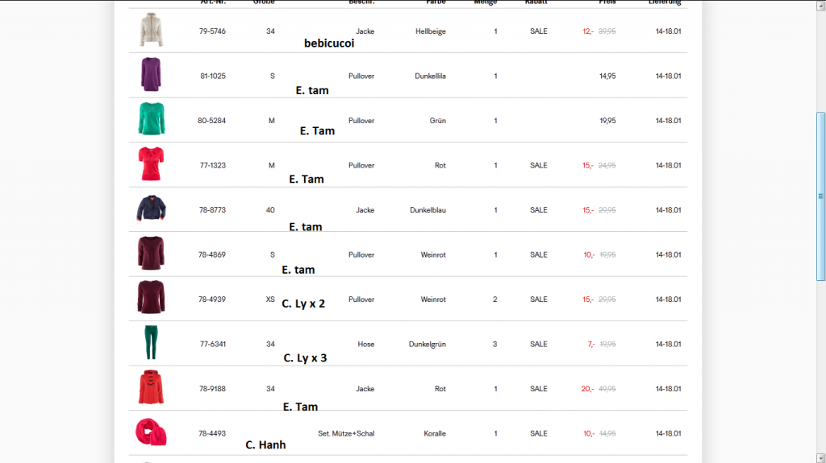Open the dark blue jacket thumbnail
This screenshot has height=463, width=826.
(151, 209)
